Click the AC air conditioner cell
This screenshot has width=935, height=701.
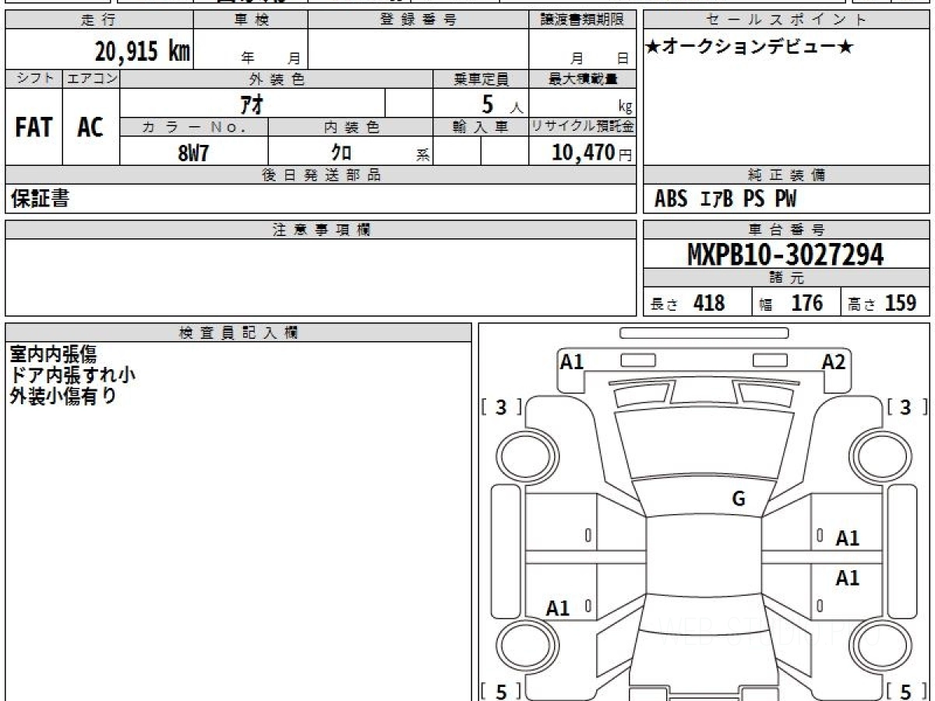pyautogui.click(x=90, y=128)
